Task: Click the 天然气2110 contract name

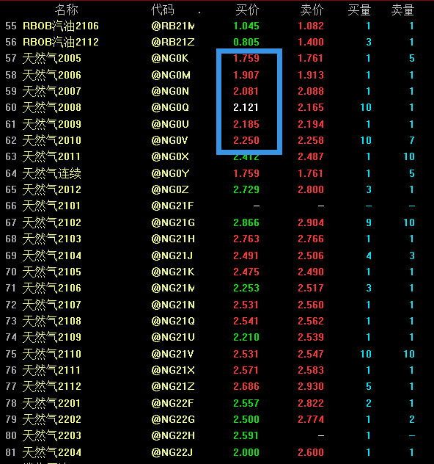Action: pos(52,354)
